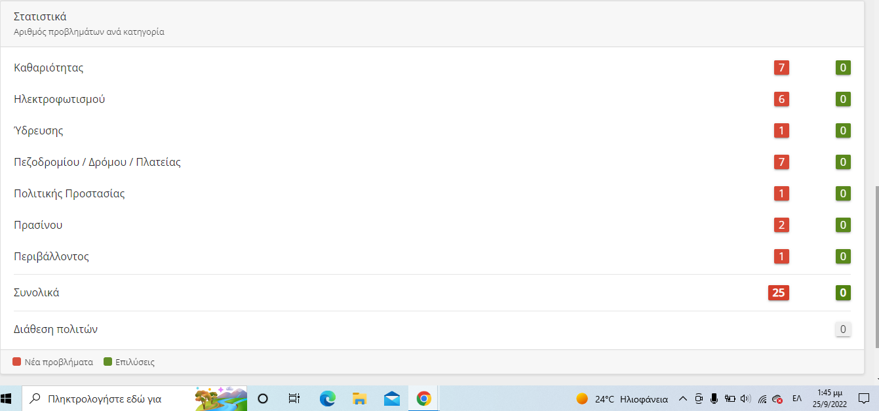Open Task View in the taskbar
Image resolution: width=879 pixels, height=411 pixels.
[x=294, y=399]
